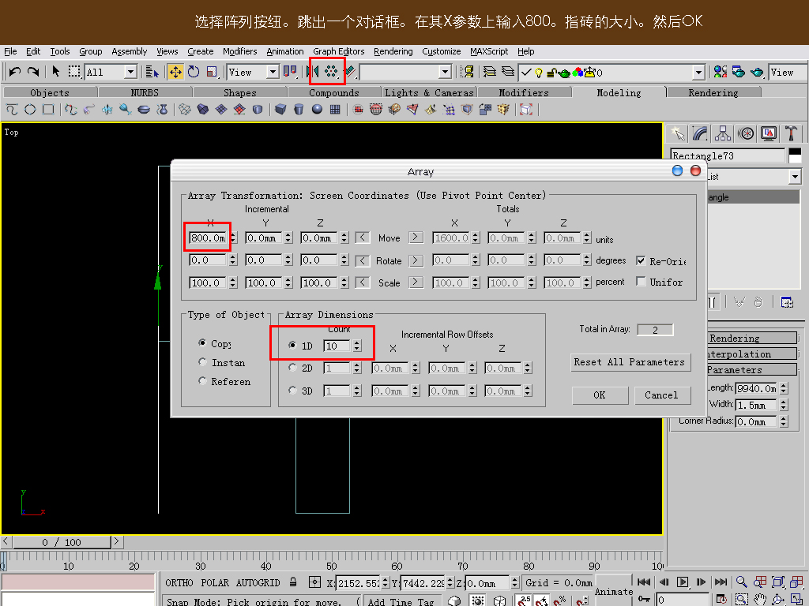Choose the dotted Selection Region tool
Image resolution: width=809 pixels, height=606 pixels.
tap(74, 72)
